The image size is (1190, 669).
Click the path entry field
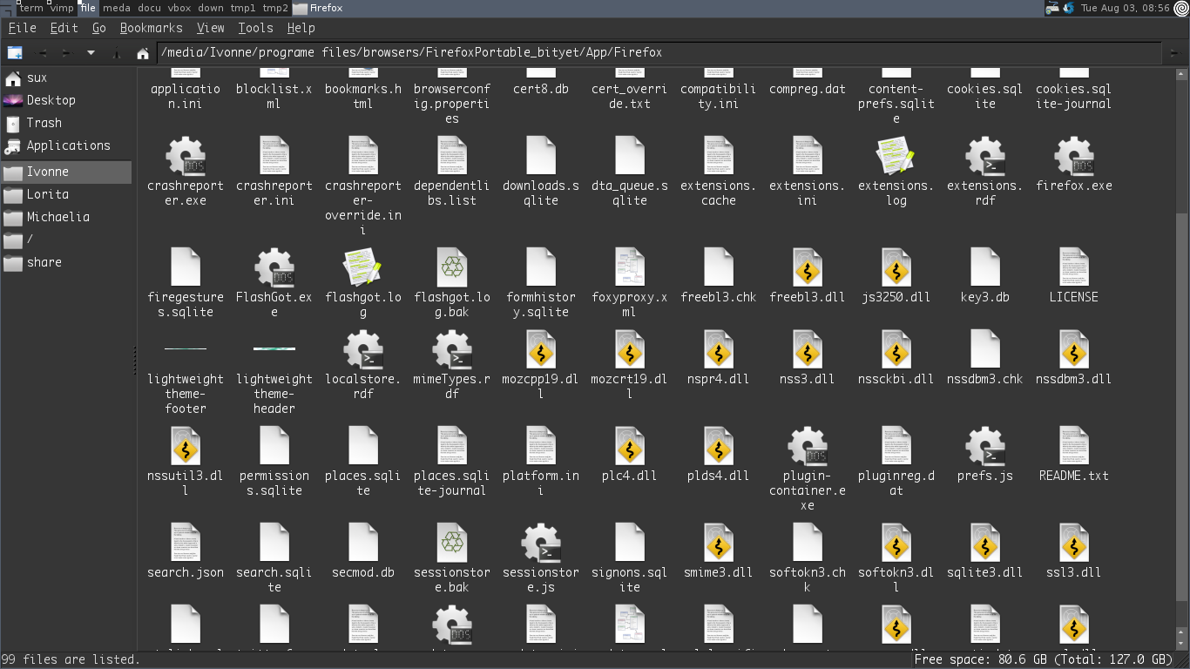[x=659, y=53]
